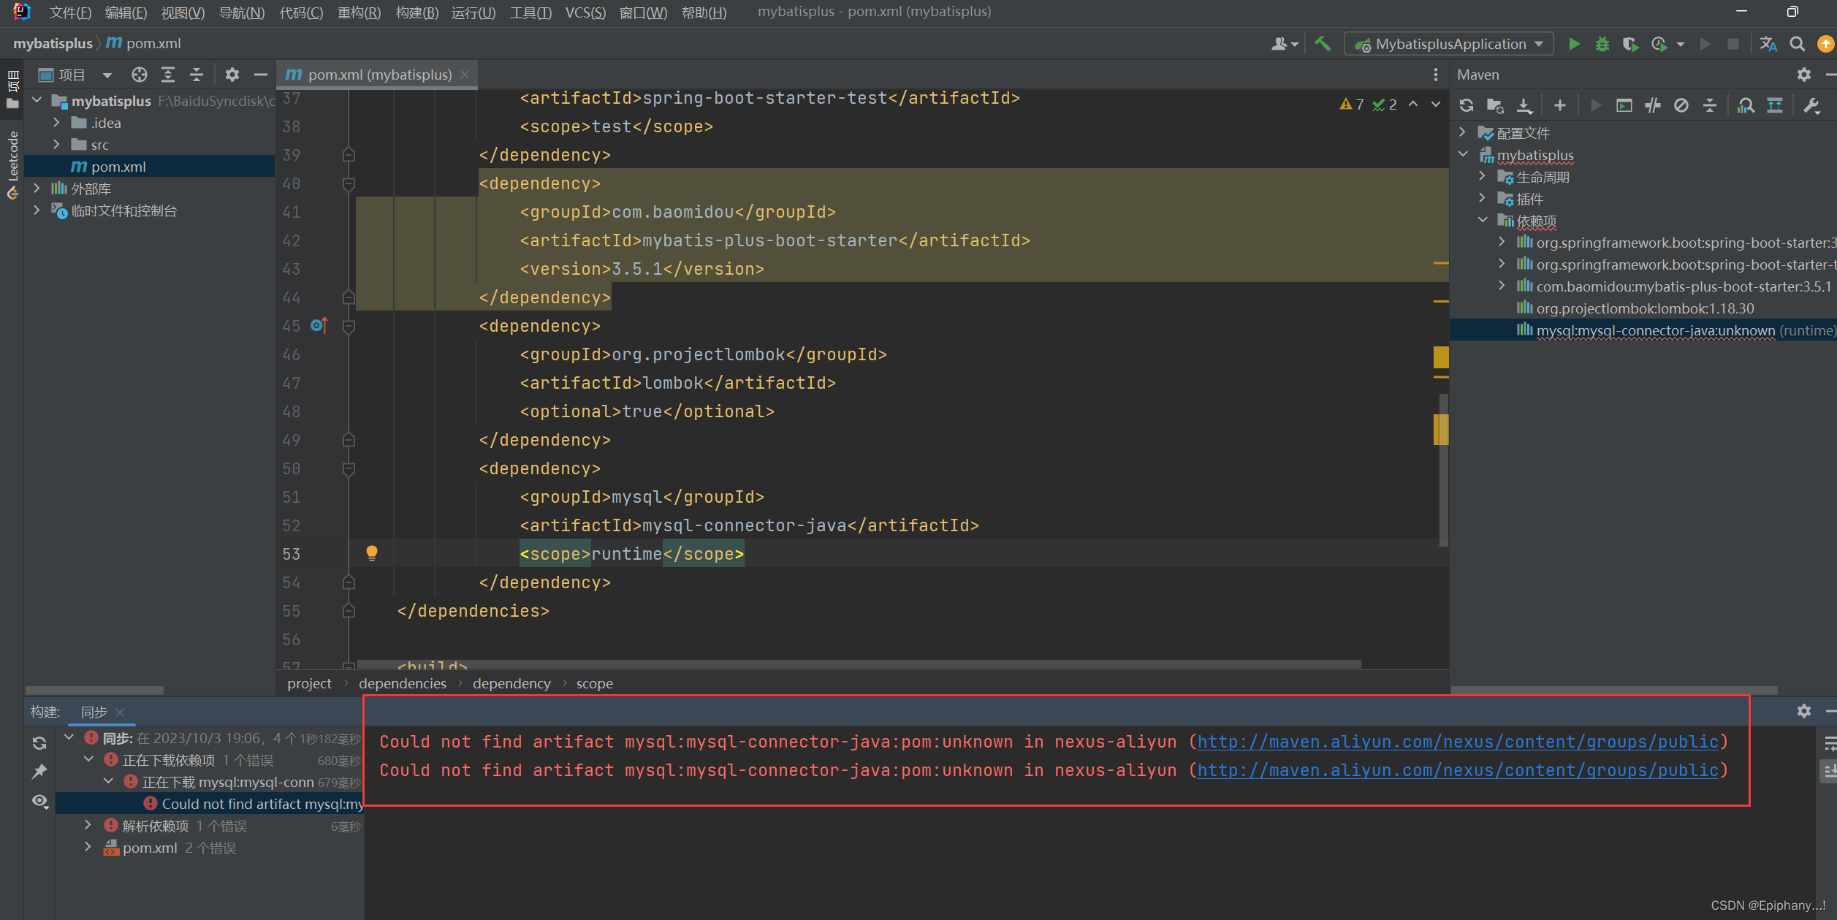
Task: Click the green Run application button
Action: pyautogui.click(x=1574, y=45)
